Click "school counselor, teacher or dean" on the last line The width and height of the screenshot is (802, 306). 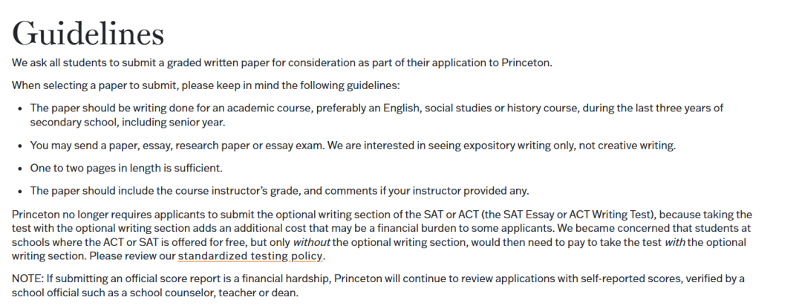[x=214, y=293]
